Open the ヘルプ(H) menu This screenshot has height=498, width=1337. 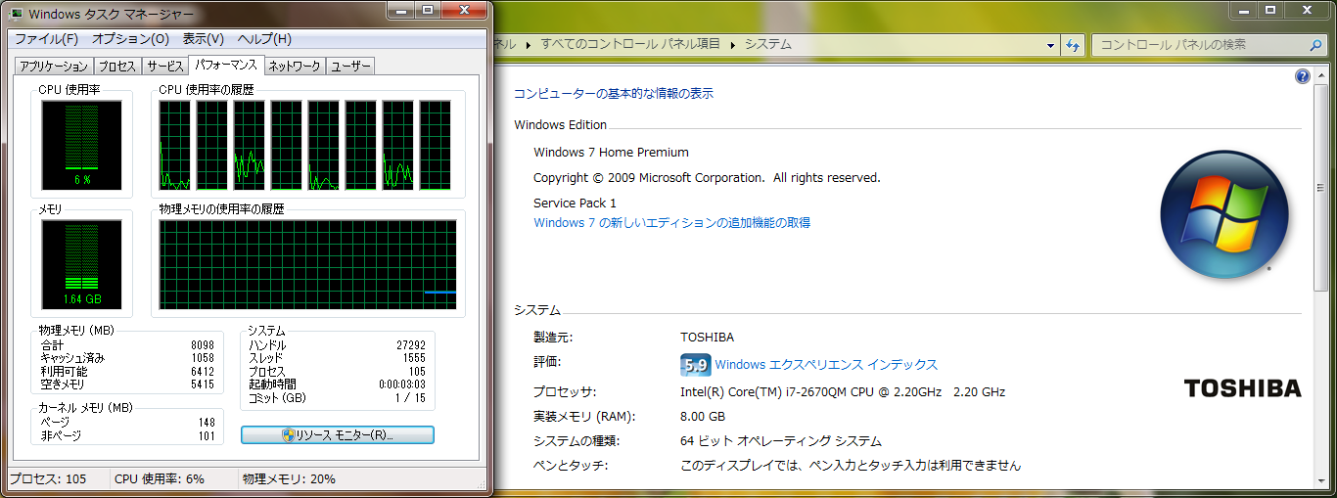(x=265, y=39)
